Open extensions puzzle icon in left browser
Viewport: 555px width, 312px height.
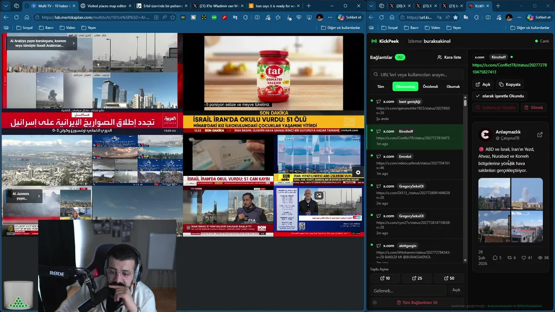click(x=245, y=17)
